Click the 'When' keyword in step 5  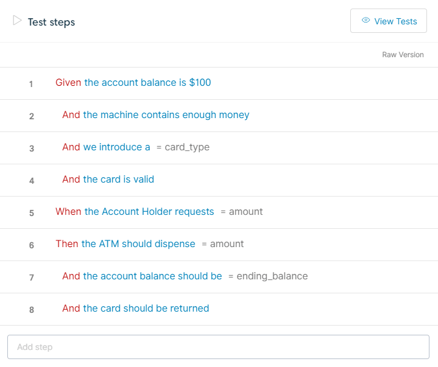(x=68, y=211)
